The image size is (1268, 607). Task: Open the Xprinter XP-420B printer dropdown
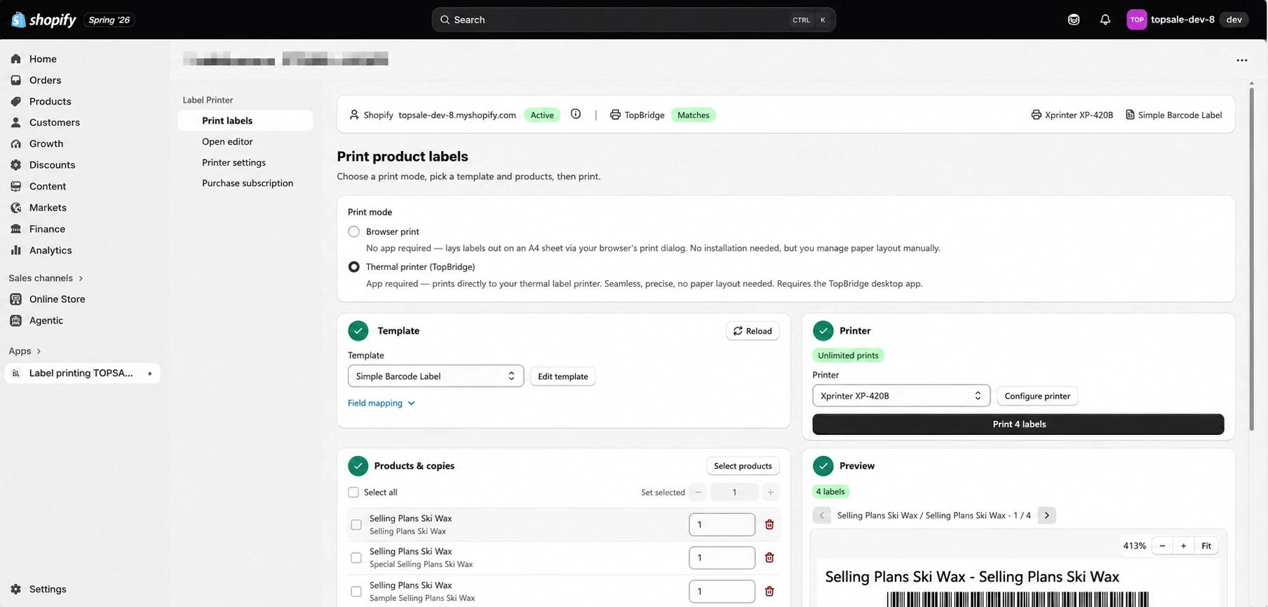click(901, 396)
